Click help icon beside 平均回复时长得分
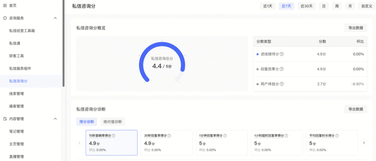 [337, 136]
